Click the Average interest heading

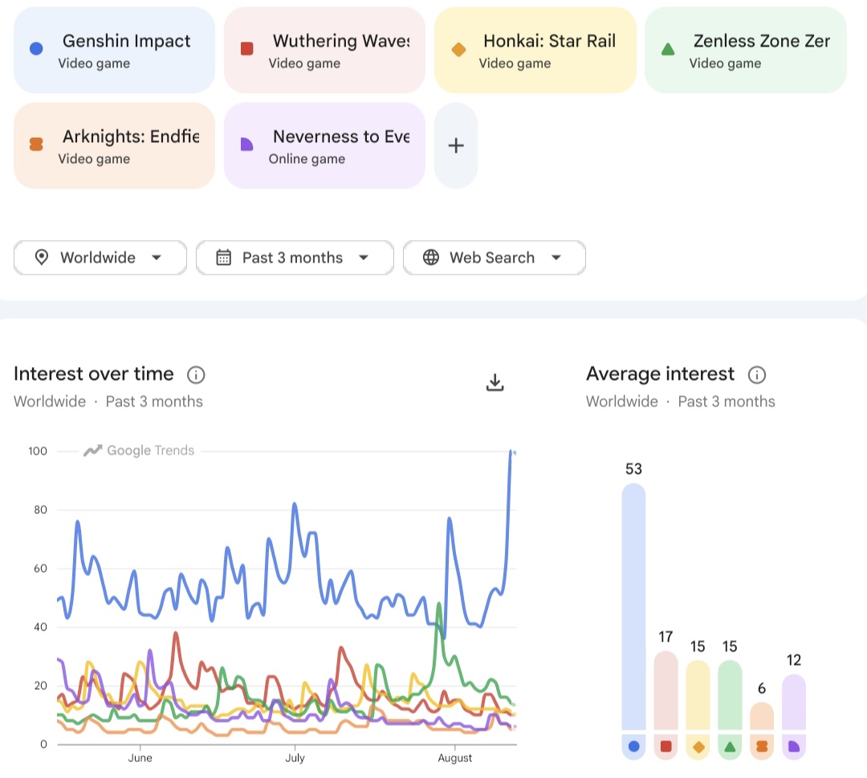click(661, 374)
